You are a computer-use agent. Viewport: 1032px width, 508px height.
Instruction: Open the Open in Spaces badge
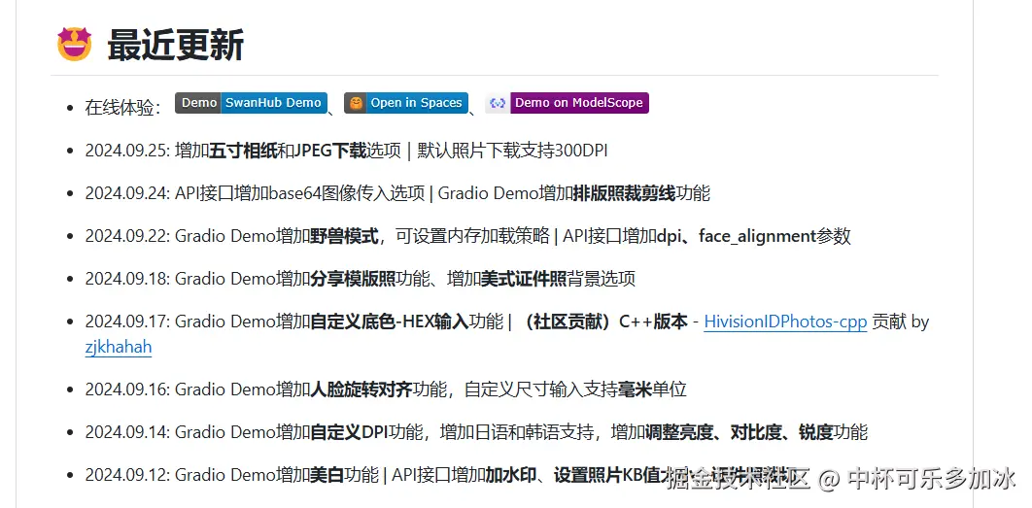[x=406, y=103]
